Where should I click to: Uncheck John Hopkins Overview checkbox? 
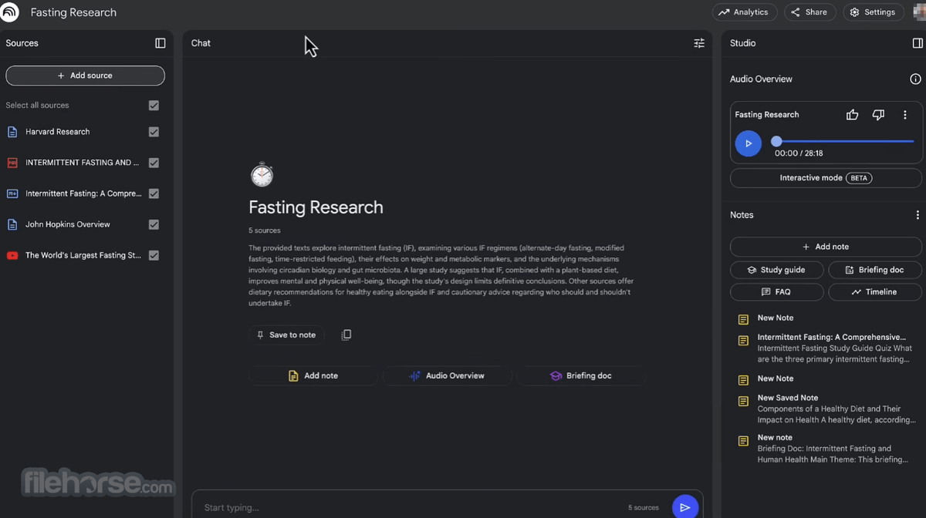tap(154, 224)
